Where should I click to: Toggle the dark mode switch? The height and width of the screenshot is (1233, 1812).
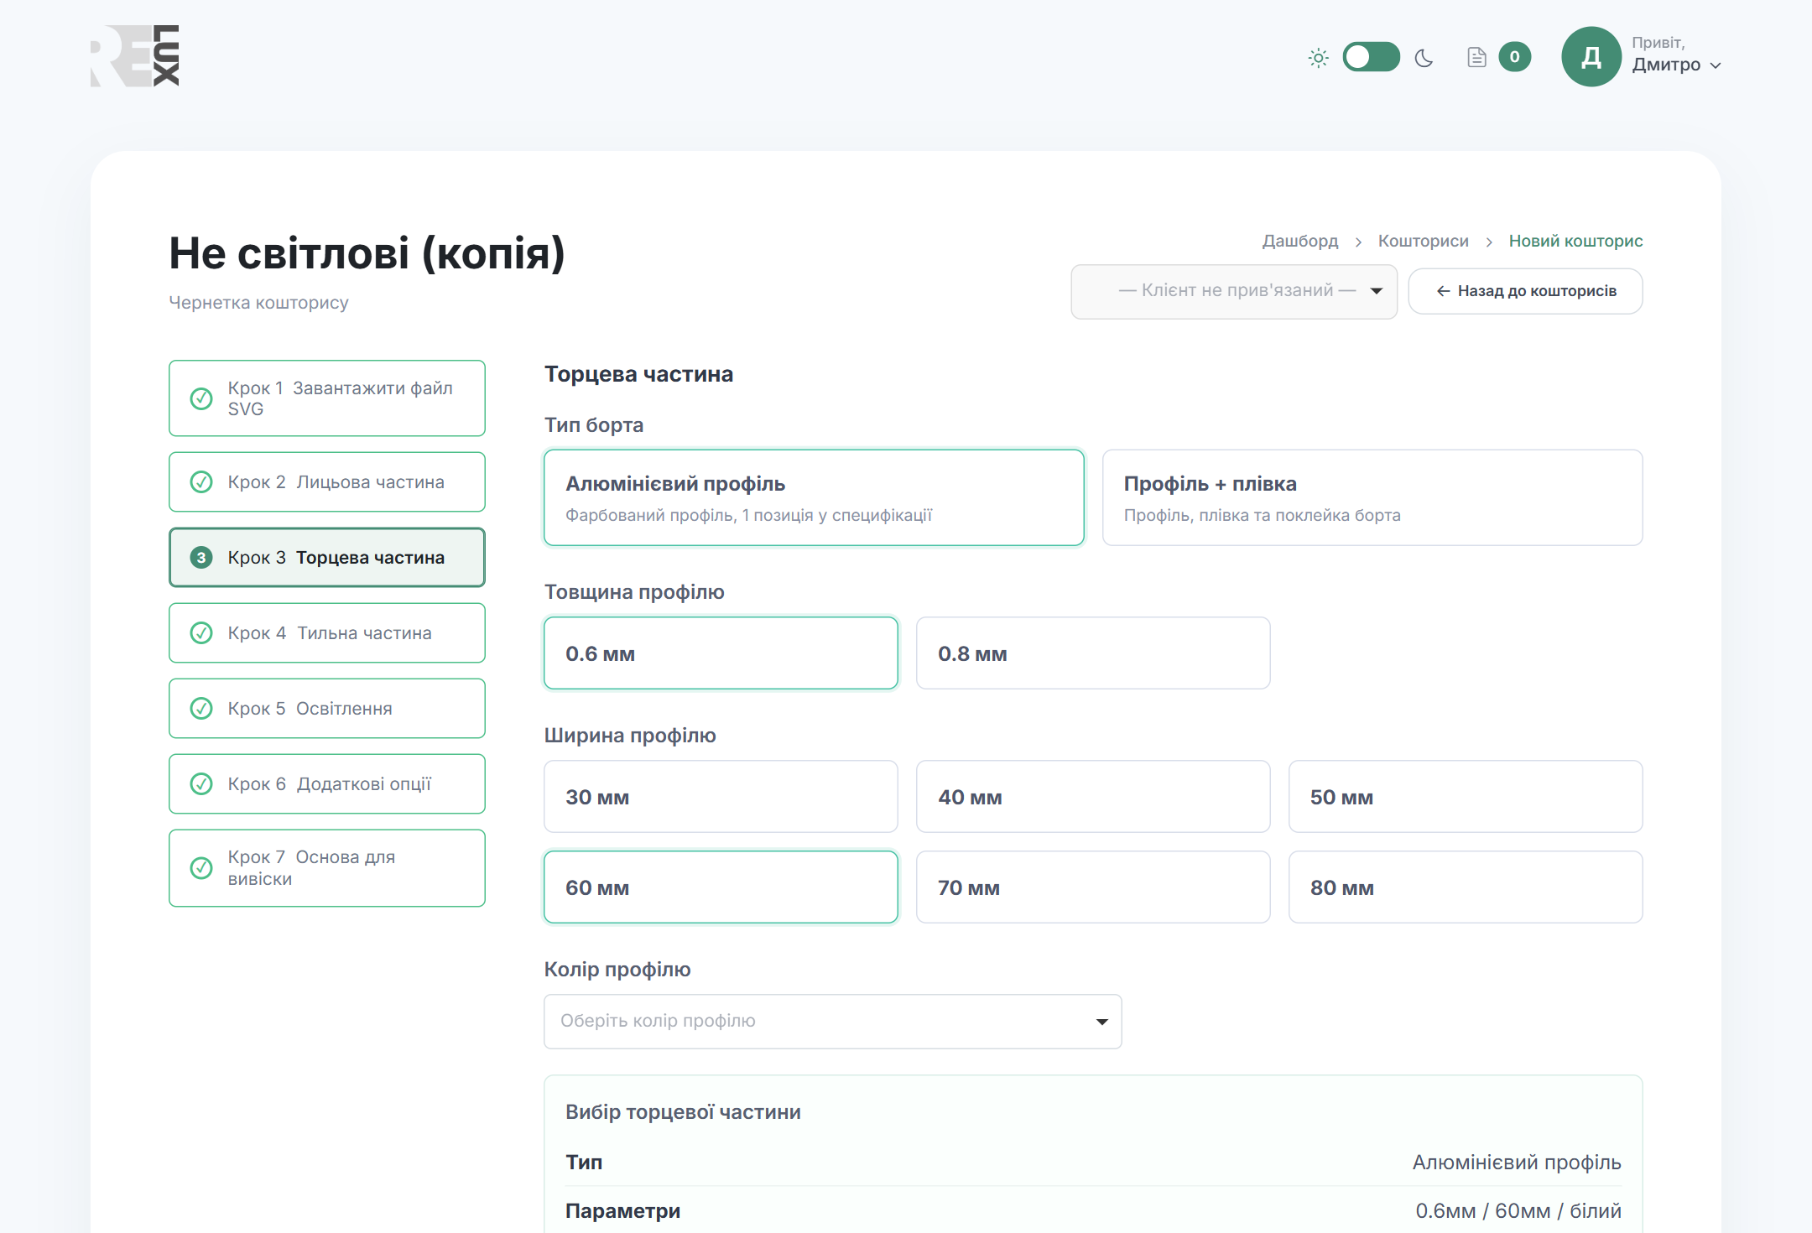point(1371,57)
